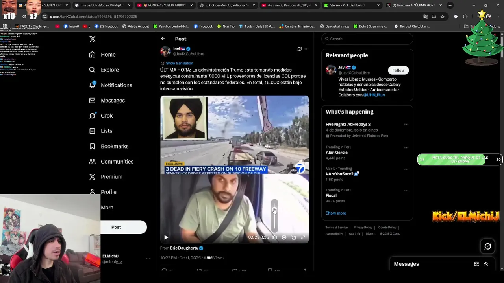Open Terms of Service link
Image resolution: width=504 pixels, height=283 pixels.
(x=337, y=228)
